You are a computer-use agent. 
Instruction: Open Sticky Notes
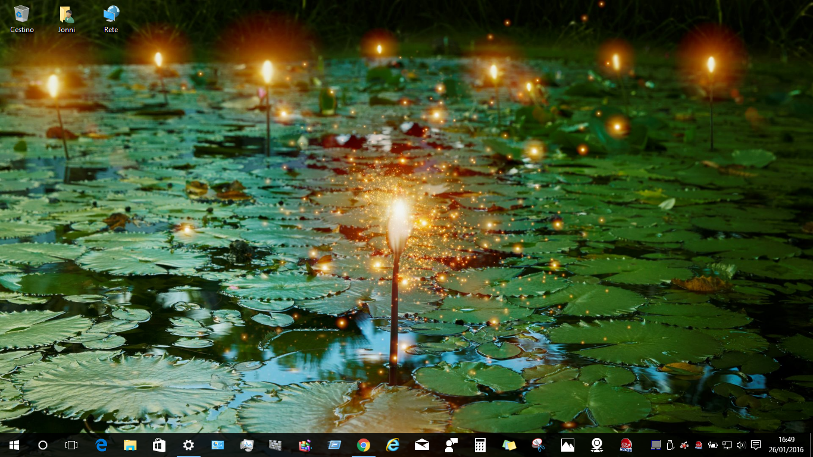click(508, 445)
